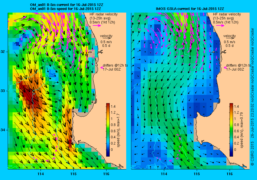Click the '-32' latitude axis label
Viewport: 257px width, 180px height.
[3, 52]
